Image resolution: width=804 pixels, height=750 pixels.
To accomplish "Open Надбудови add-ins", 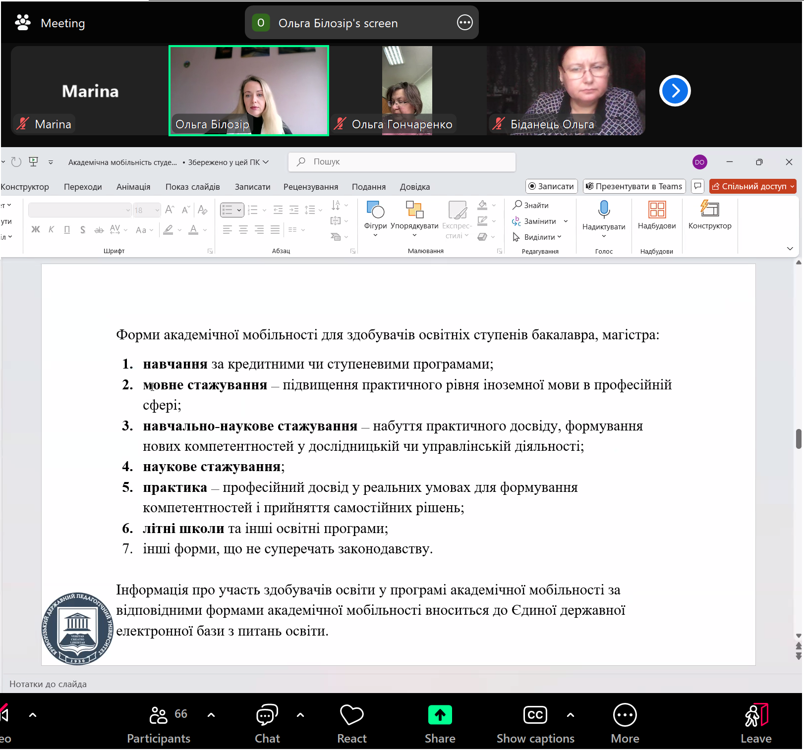I will point(656,210).
